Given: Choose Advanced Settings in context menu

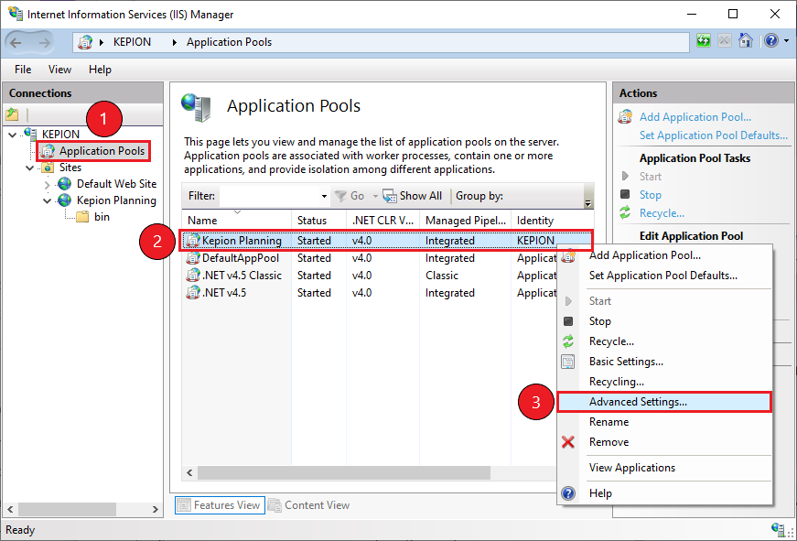Looking at the screenshot, I should [663, 402].
